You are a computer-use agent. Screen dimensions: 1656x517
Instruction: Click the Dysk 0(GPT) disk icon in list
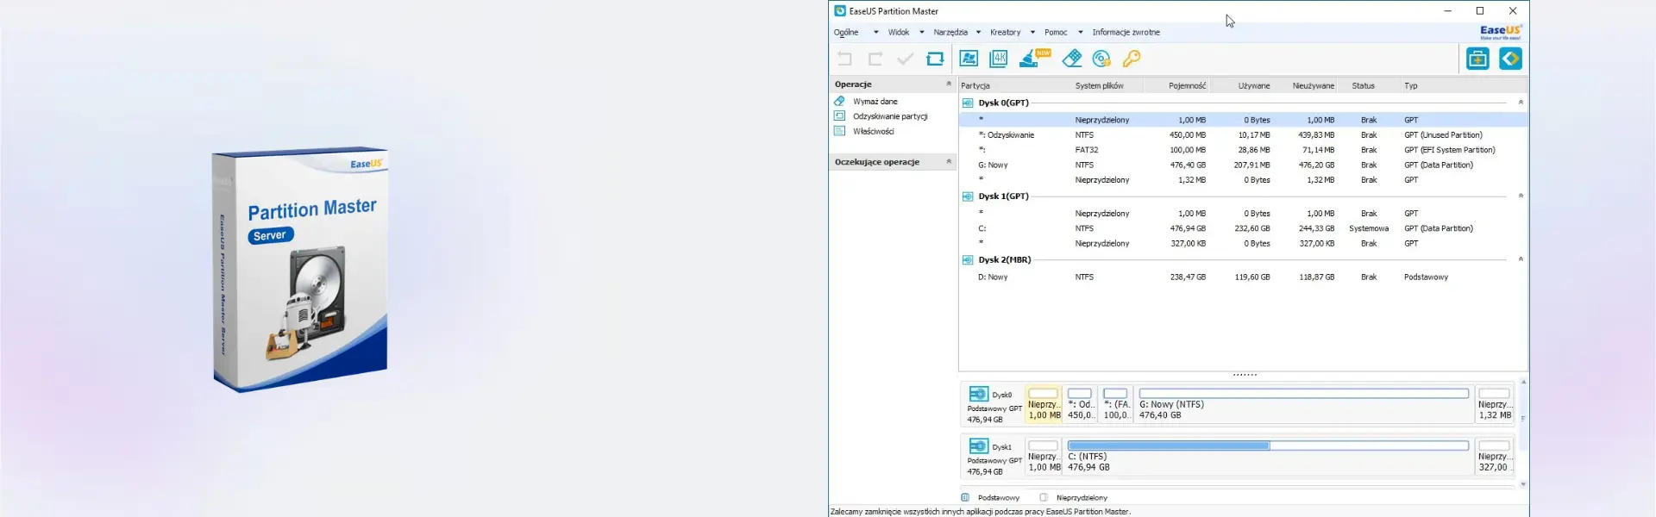(968, 103)
